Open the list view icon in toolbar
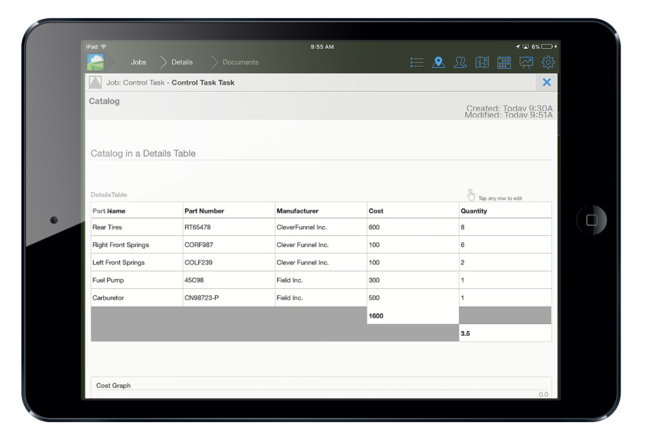 (416, 62)
